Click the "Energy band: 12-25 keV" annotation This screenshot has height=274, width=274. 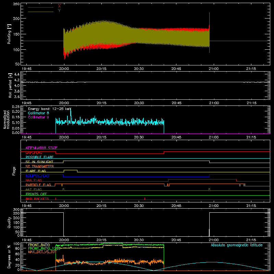click(50, 109)
